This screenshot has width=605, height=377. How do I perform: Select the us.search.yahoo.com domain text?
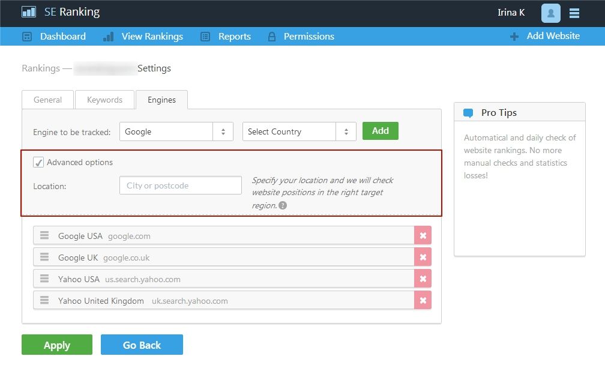point(143,279)
